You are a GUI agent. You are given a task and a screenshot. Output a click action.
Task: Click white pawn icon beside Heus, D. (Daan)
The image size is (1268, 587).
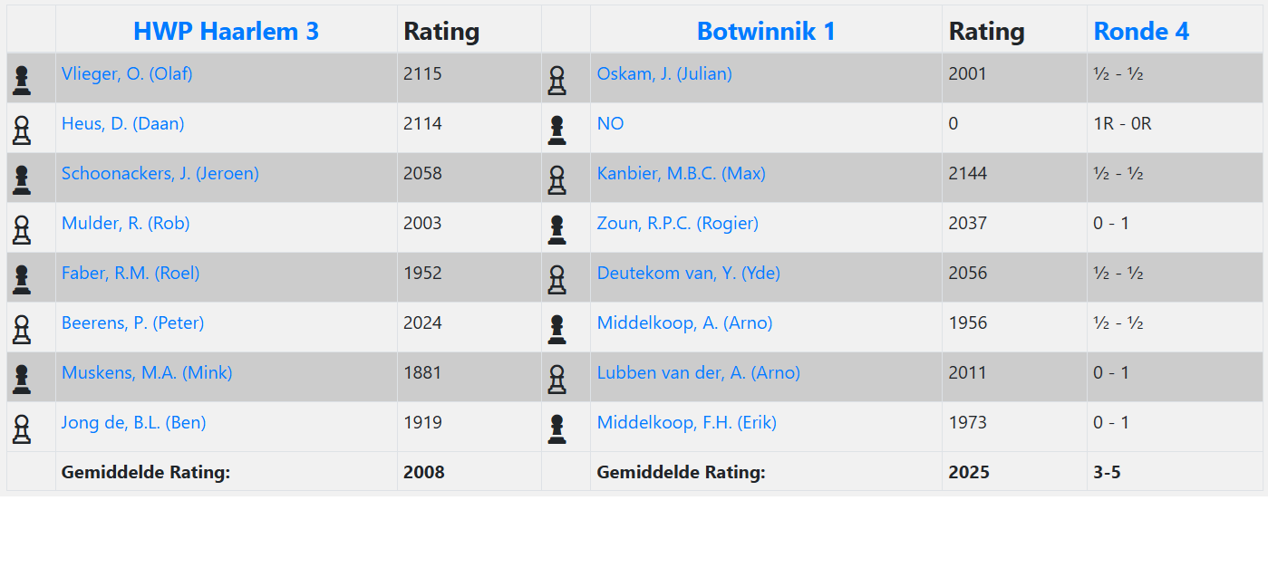(x=22, y=130)
